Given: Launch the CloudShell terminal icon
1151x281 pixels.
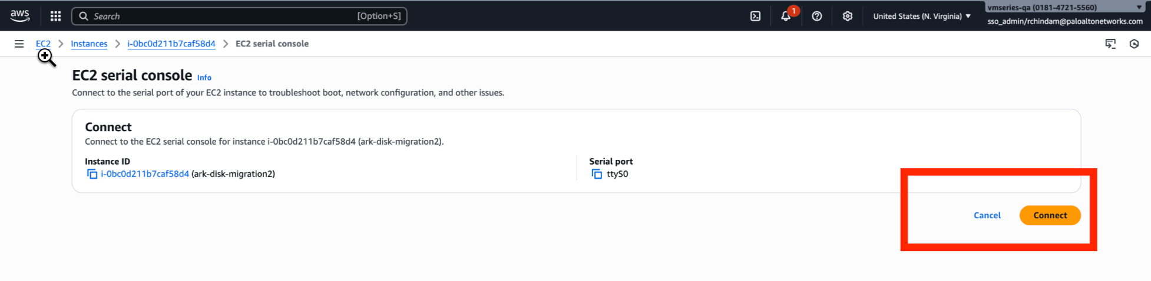Looking at the screenshot, I should [755, 16].
